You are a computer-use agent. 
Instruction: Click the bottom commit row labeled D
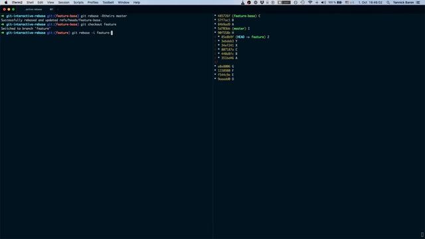[x=224, y=79]
